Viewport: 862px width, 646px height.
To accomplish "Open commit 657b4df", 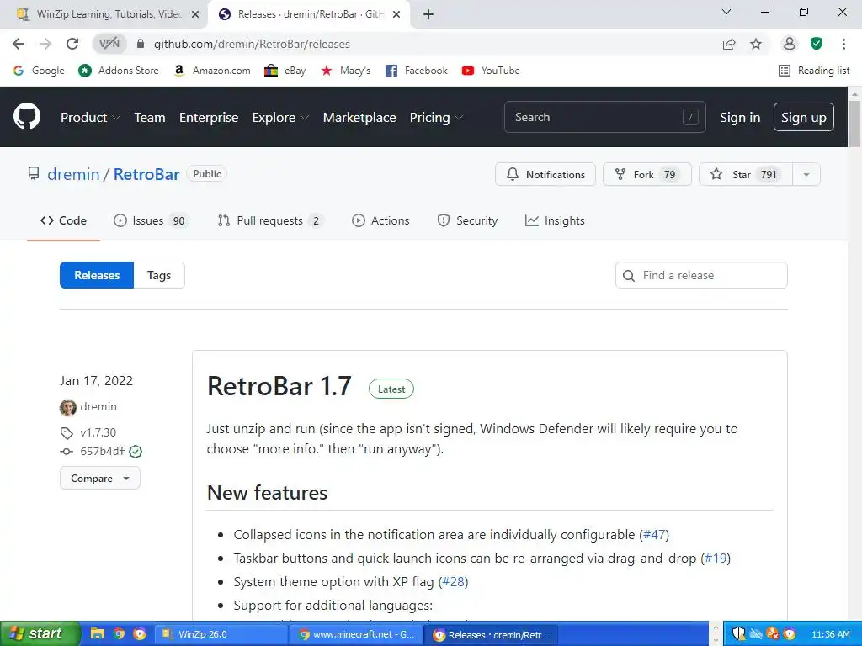I will (x=102, y=451).
